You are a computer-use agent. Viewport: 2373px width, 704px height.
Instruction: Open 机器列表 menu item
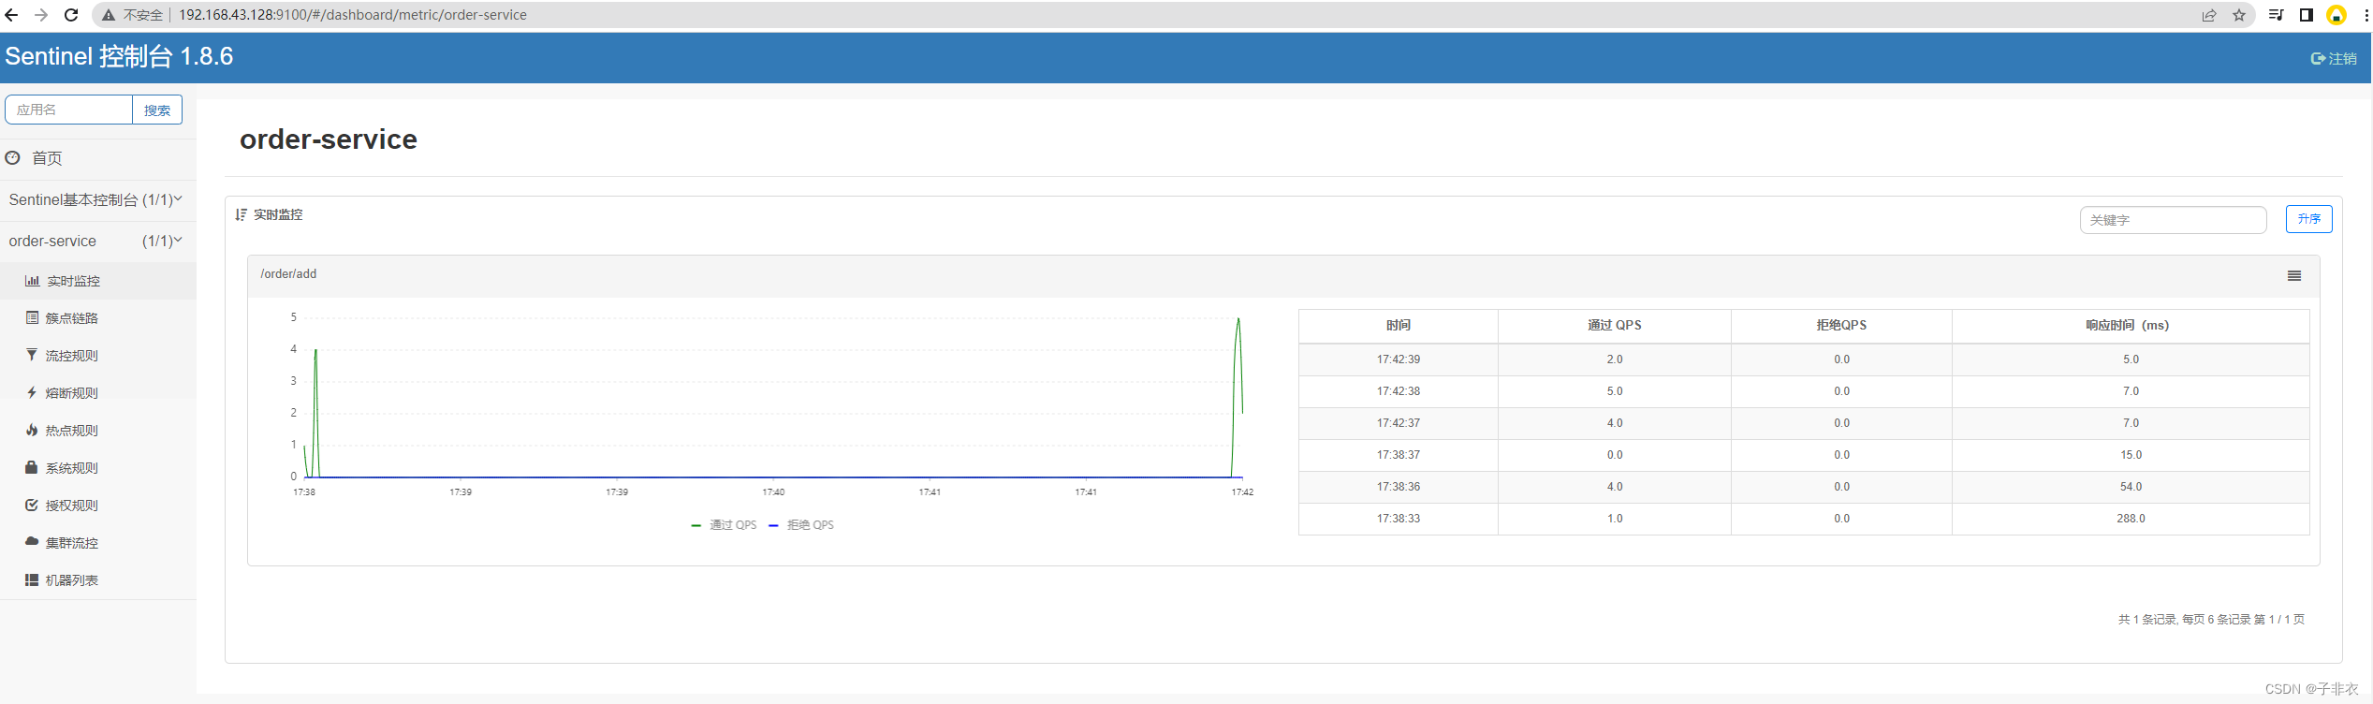coord(97,580)
